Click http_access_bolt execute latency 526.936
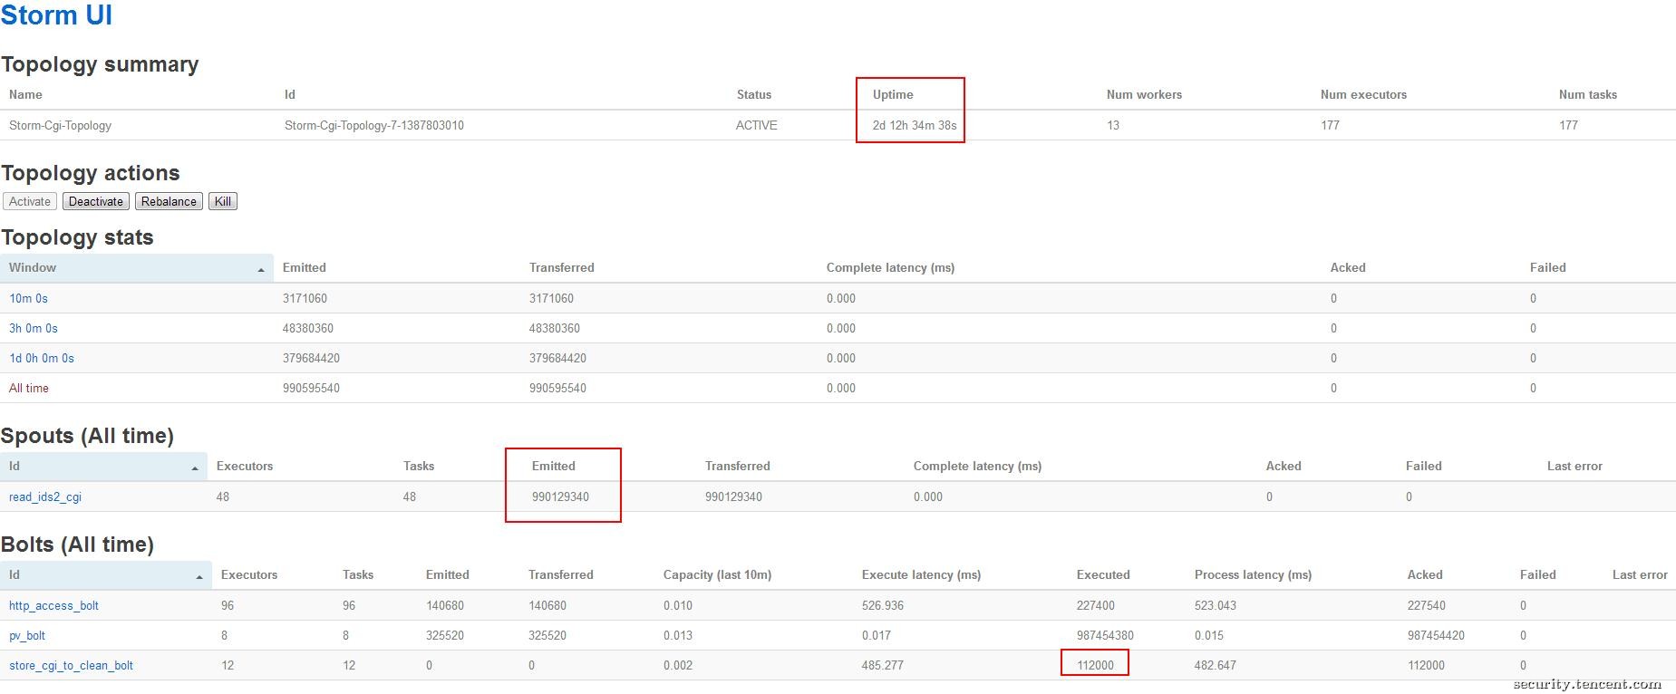This screenshot has width=1676, height=694. point(883,605)
